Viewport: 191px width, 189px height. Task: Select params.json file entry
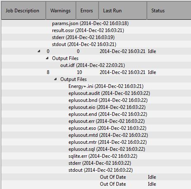click(x=90, y=23)
